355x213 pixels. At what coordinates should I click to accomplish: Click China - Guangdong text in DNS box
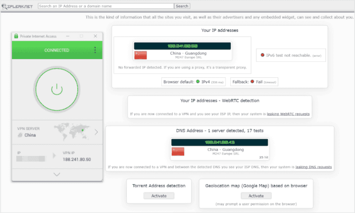pyautogui.click(x=225, y=150)
